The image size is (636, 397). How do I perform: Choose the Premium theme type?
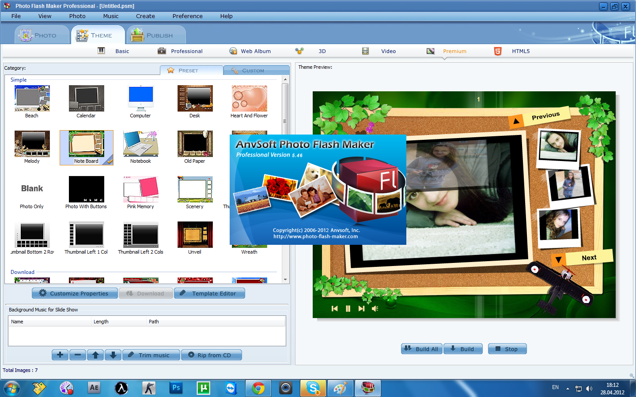click(x=447, y=51)
